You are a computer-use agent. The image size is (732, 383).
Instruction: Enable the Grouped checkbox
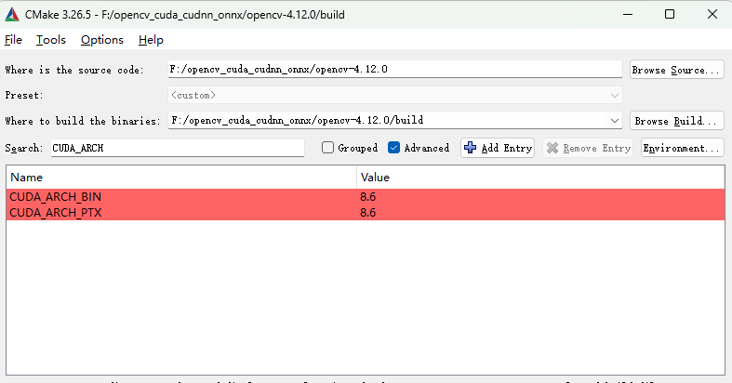[x=327, y=148]
